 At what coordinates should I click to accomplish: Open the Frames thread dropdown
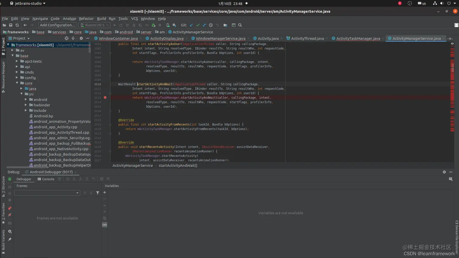pyautogui.click(x=77, y=193)
